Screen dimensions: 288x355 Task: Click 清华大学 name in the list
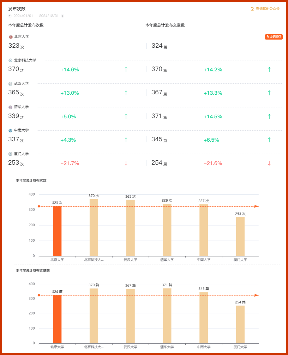click(x=22, y=107)
